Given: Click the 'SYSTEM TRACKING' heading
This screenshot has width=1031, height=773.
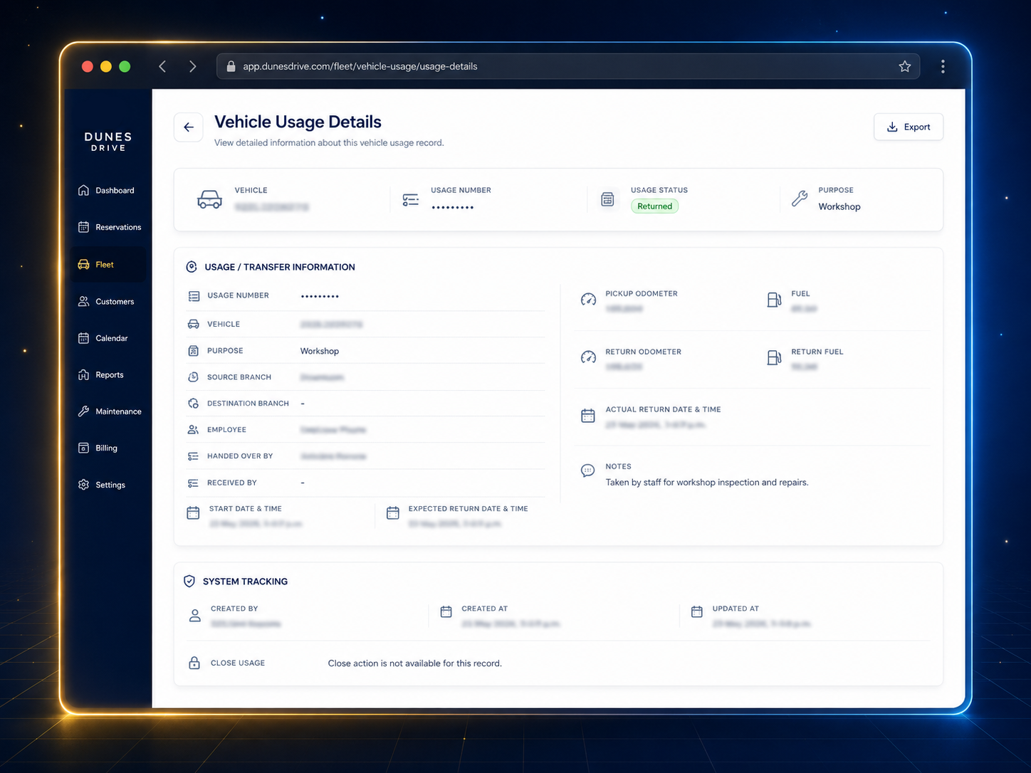Looking at the screenshot, I should tap(246, 582).
